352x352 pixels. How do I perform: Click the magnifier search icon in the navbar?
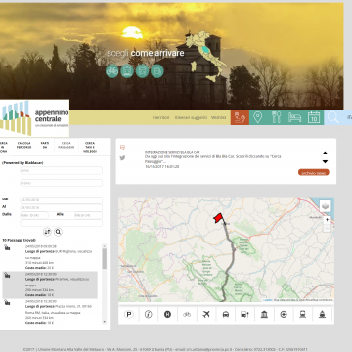pyautogui.click(x=333, y=117)
